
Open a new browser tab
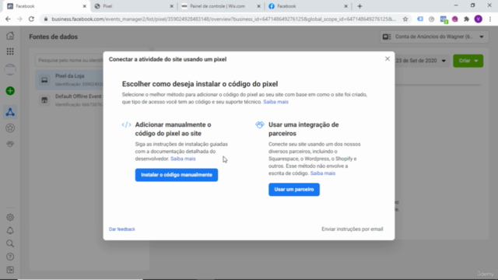click(x=359, y=6)
